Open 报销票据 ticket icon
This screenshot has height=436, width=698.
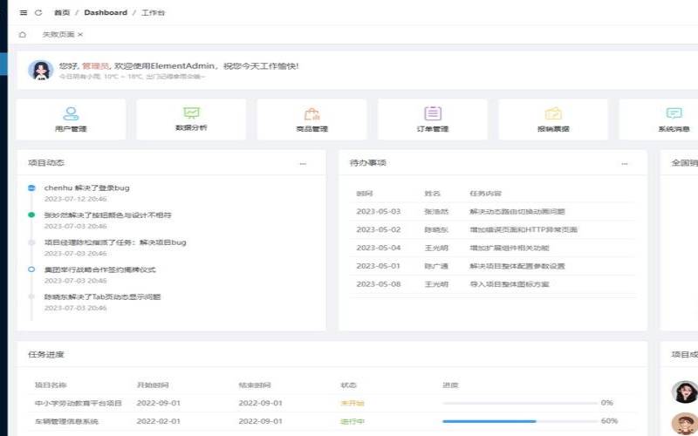click(553, 113)
